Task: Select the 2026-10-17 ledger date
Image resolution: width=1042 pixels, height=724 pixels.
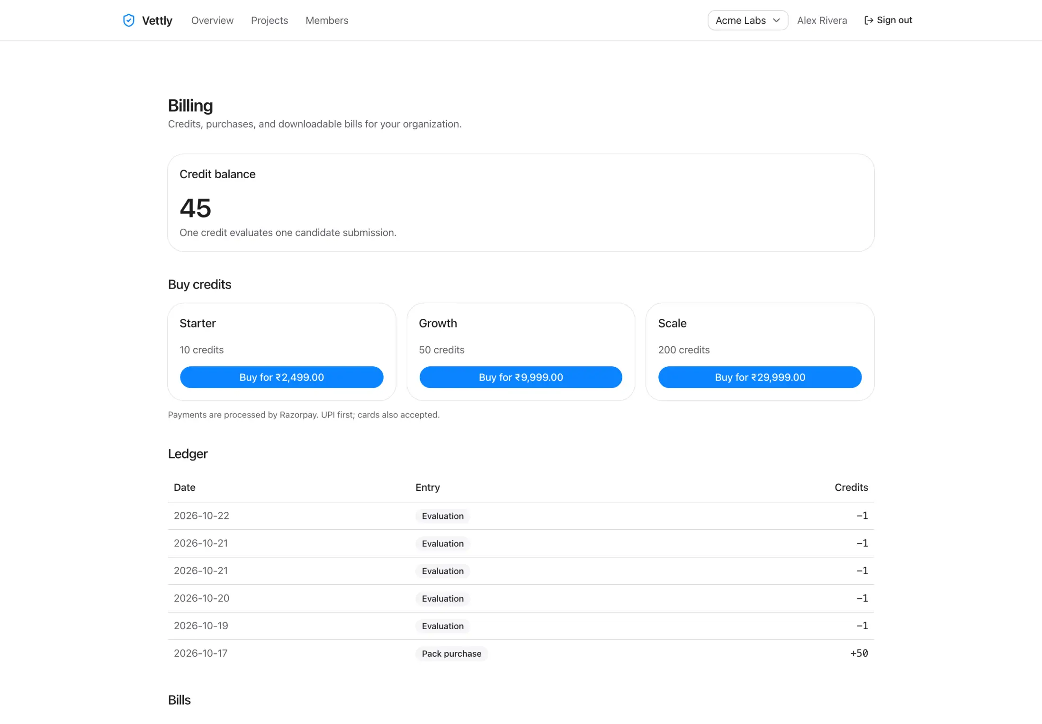Action: (x=200, y=653)
